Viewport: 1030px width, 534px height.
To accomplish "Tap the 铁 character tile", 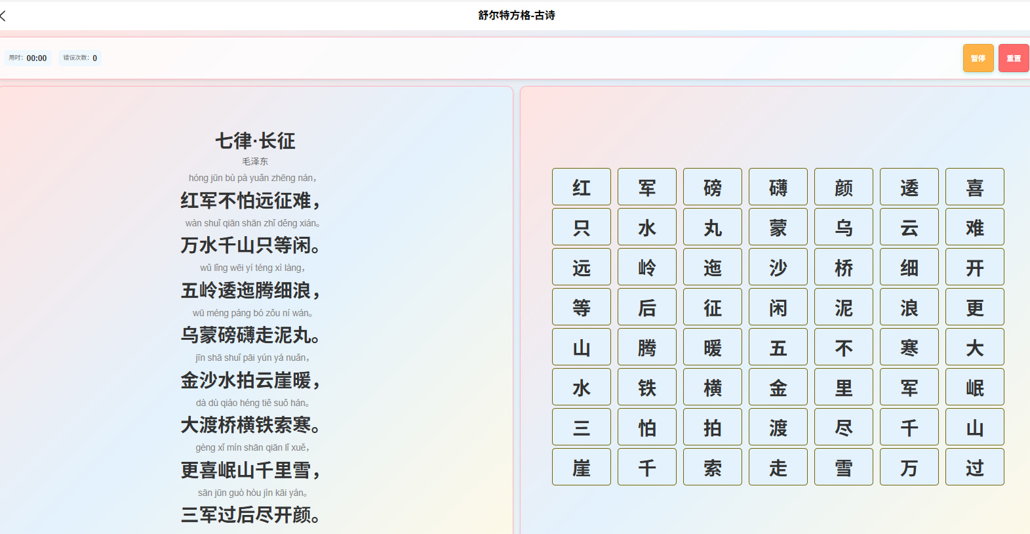I will point(647,387).
